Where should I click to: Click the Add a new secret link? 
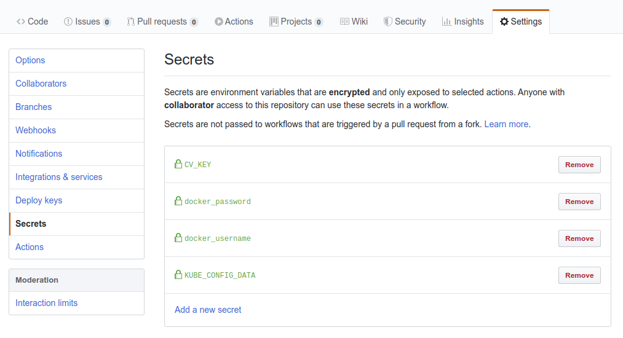pos(208,310)
